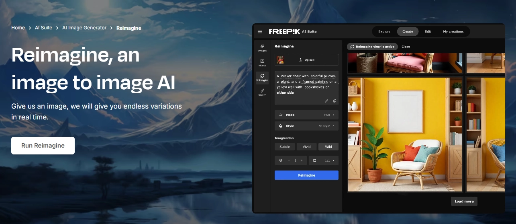Select the Wild imagination level
The height and width of the screenshot is (224, 516).
[328, 147]
